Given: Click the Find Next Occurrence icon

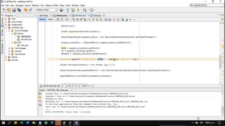Looking at the screenshot, I should pos(81,20).
